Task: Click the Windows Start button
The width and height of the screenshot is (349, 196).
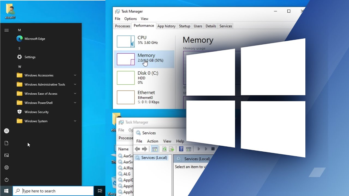Action: coord(6,191)
